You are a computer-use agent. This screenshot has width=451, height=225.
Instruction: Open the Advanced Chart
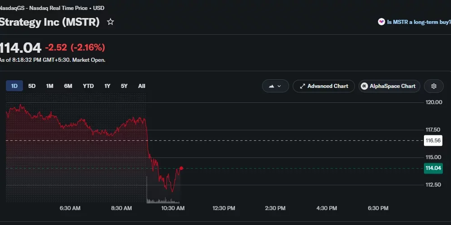point(323,86)
